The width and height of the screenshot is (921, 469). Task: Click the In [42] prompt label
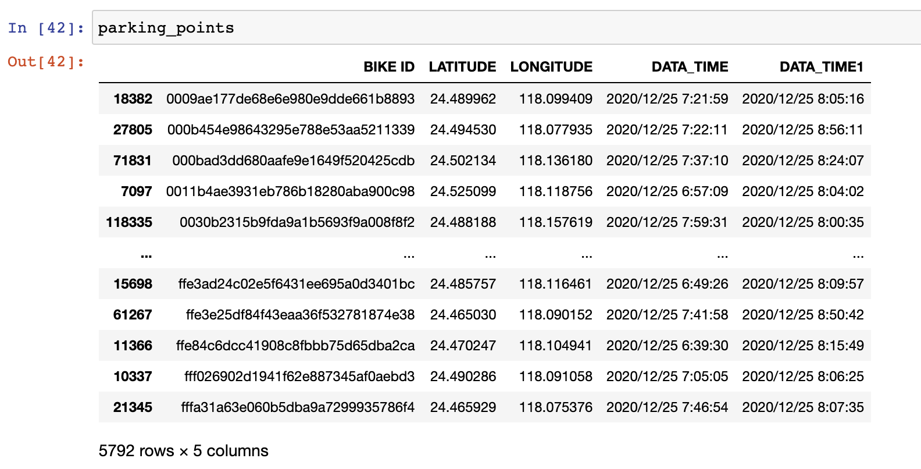coord(46,28)
